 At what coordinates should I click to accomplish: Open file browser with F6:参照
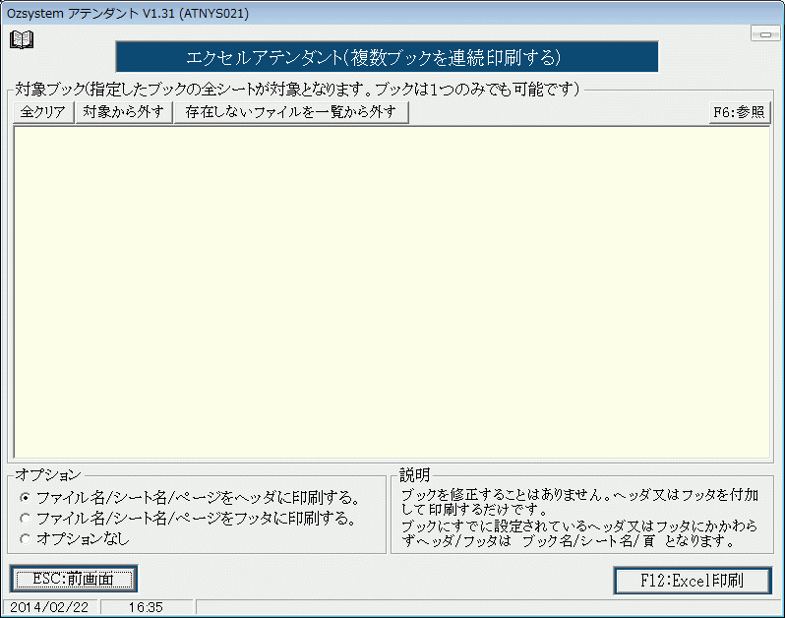[x=739, y=111]
